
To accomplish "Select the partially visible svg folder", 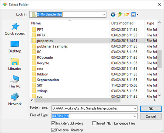I will [38, 96].
